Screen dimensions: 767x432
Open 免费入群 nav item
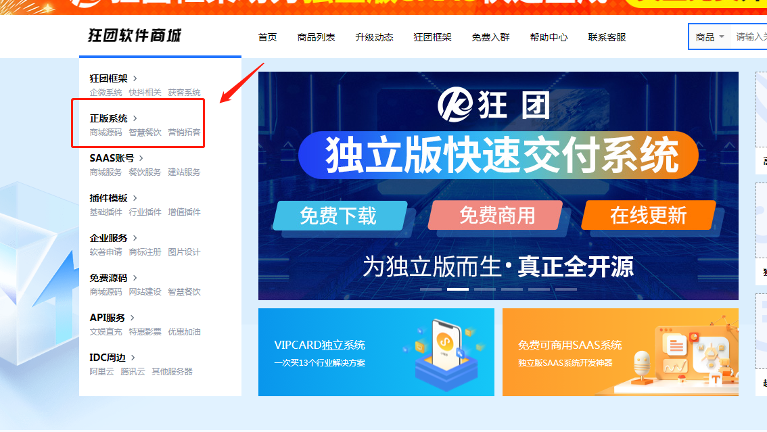490,37
